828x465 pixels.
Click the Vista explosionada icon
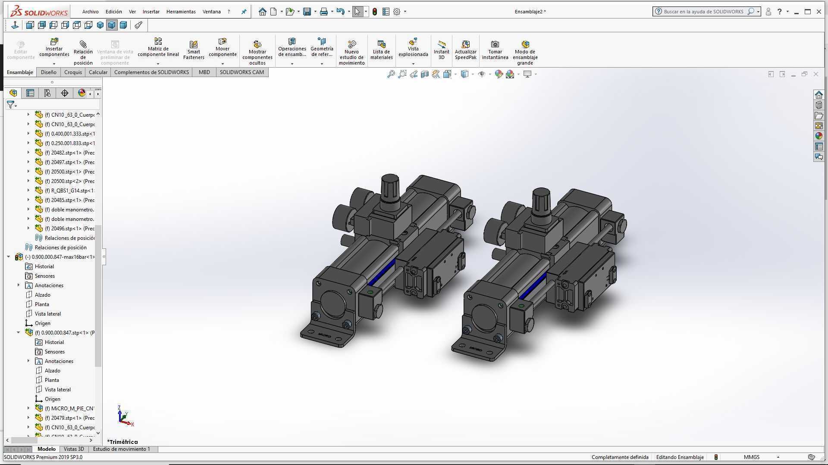pyautogui.click(x=413, y=42)
